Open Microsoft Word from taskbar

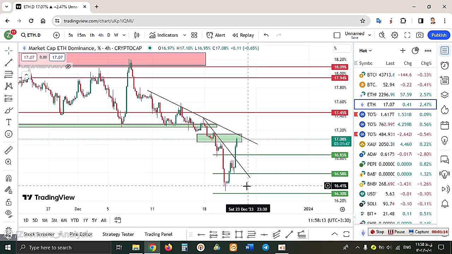tap(249, 247)
